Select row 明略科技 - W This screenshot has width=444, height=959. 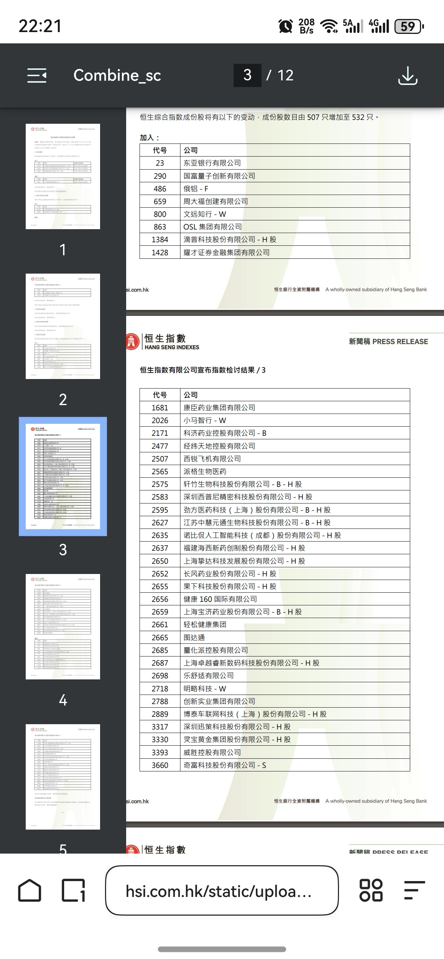[x=275, y=688]
